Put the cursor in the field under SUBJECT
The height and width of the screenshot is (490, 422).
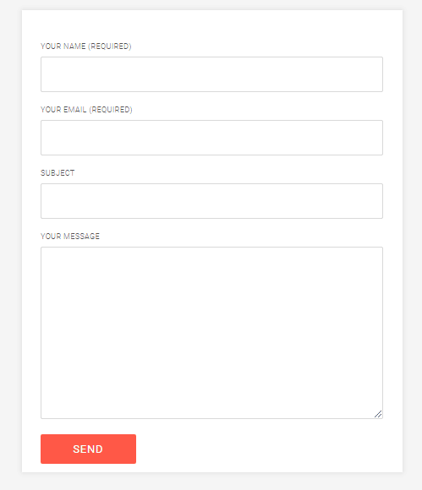(x=211, y=201)
